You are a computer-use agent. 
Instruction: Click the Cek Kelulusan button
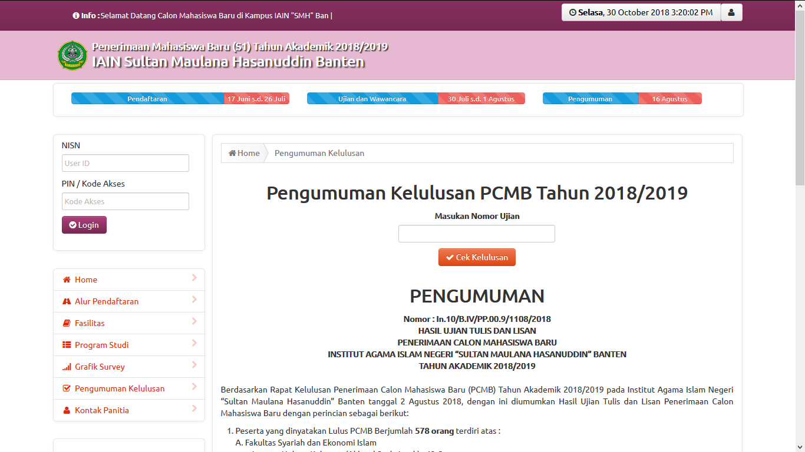pos(477,257)
